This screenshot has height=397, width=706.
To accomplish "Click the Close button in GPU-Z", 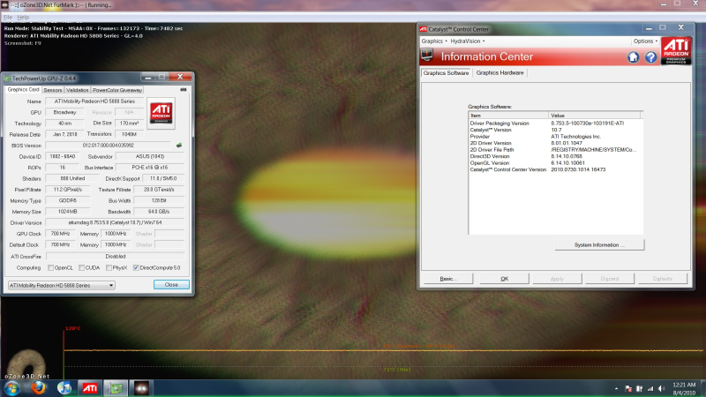I will [171, 285].
